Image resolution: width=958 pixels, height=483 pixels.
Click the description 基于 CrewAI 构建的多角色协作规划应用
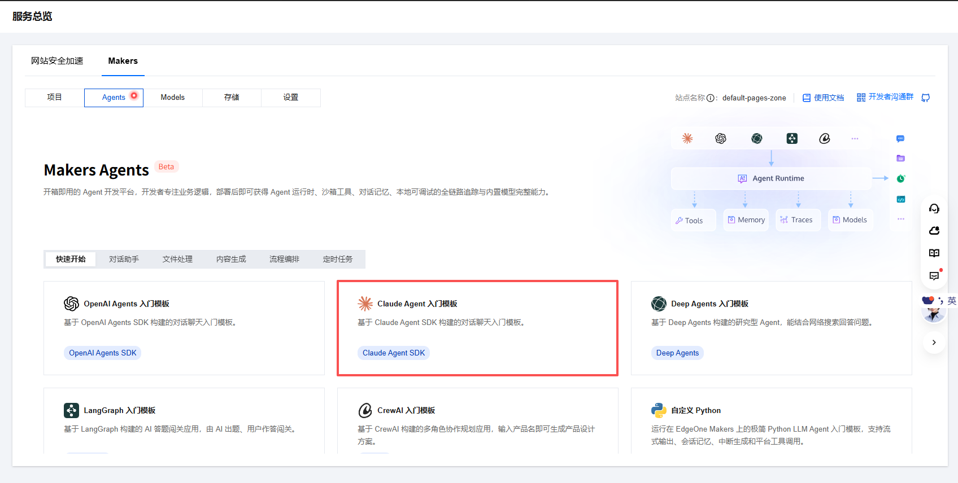click(476, 435)
